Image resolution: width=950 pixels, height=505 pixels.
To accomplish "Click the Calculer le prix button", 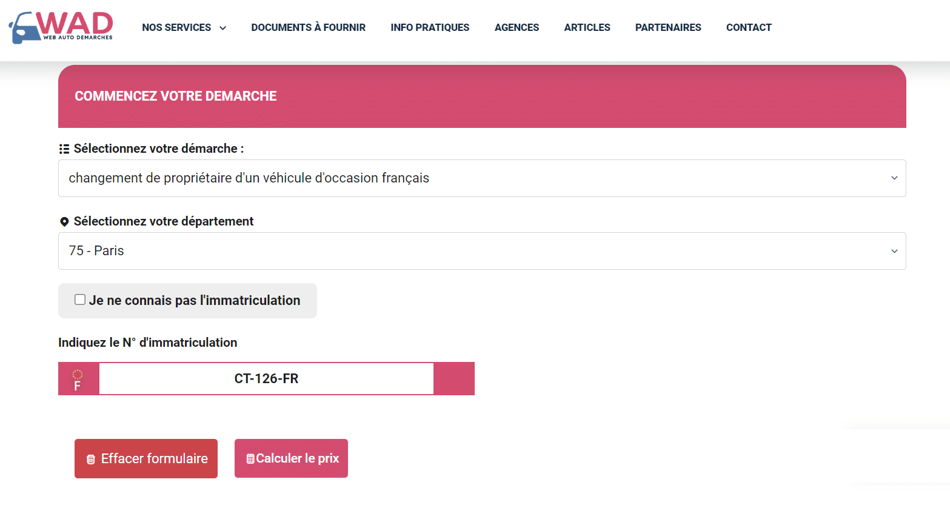I will click(291, 458).
